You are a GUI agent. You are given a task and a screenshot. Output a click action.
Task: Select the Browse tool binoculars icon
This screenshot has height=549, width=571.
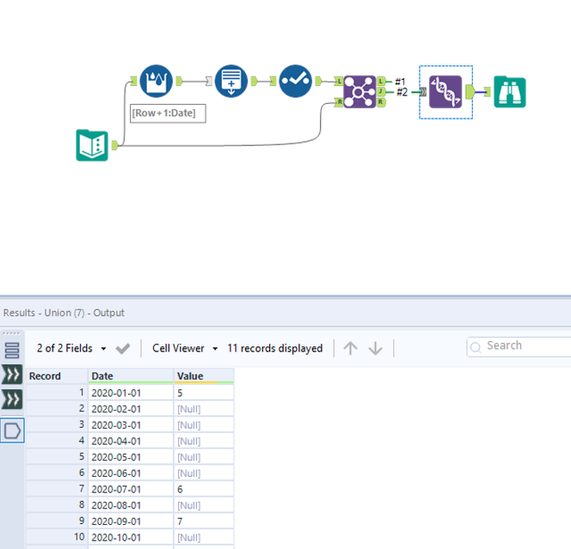point(510,92)
